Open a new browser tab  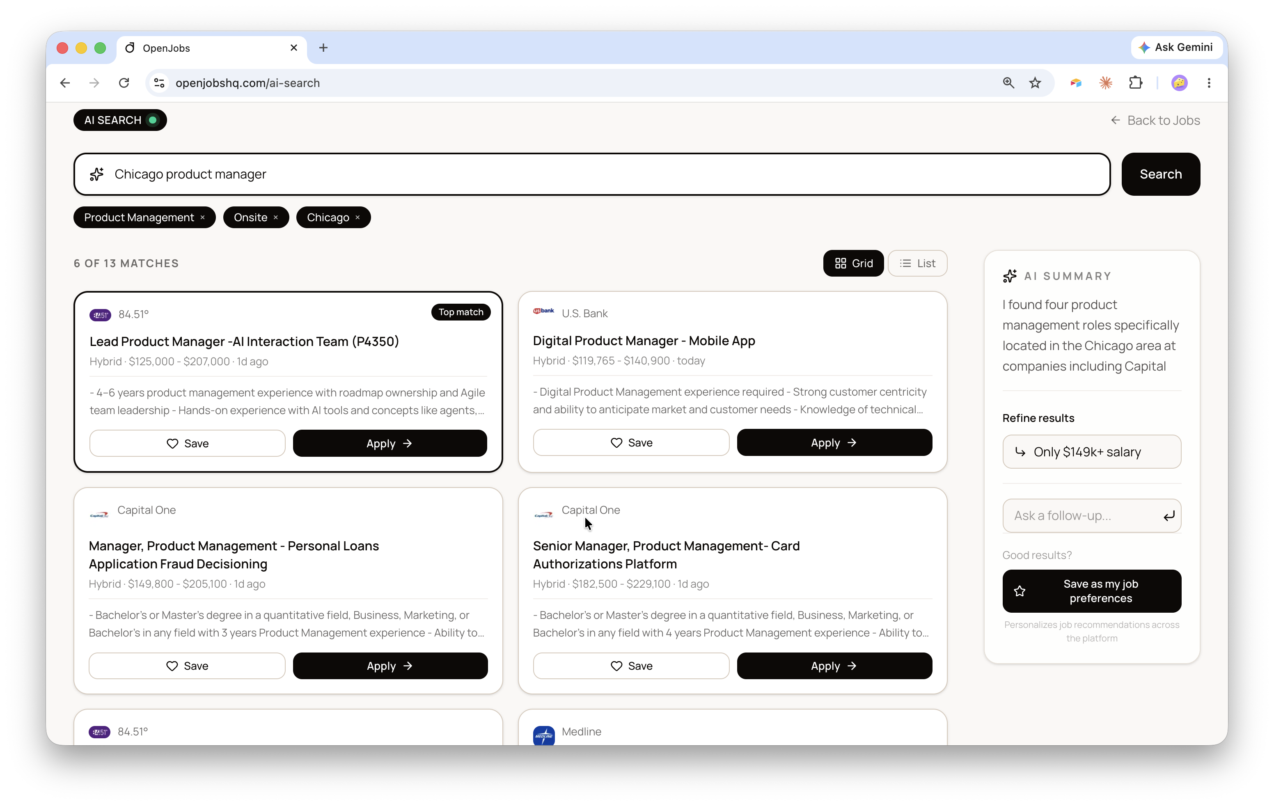pos(323,48)
